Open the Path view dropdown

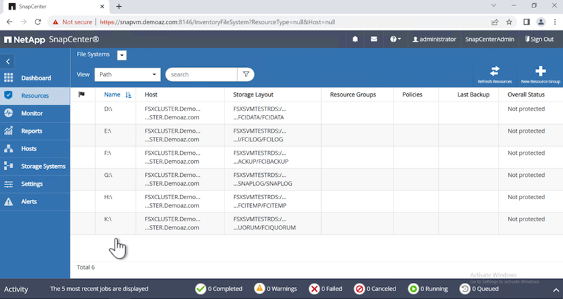click(127, 74)
